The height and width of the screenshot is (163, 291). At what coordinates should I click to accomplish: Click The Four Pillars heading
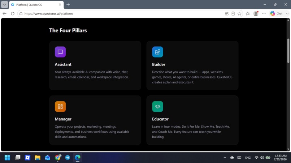coord(68,30)
